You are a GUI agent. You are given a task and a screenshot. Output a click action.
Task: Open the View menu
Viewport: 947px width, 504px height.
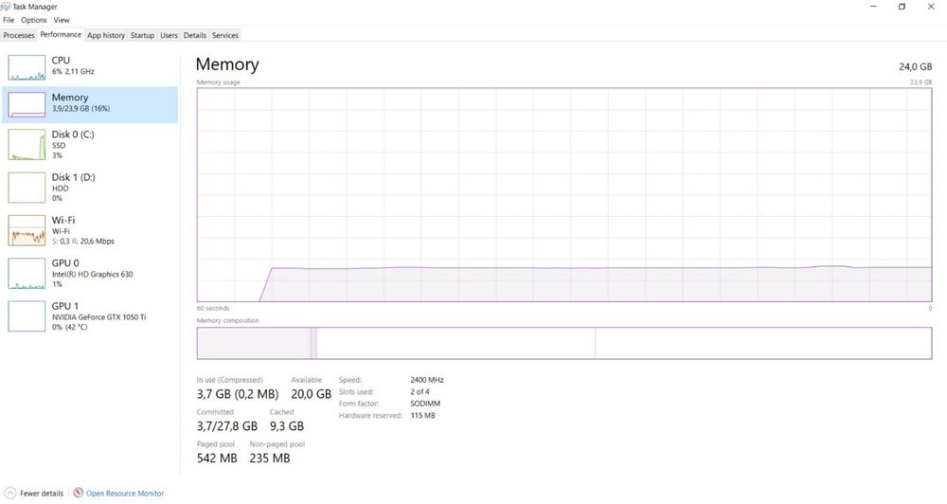62,20
